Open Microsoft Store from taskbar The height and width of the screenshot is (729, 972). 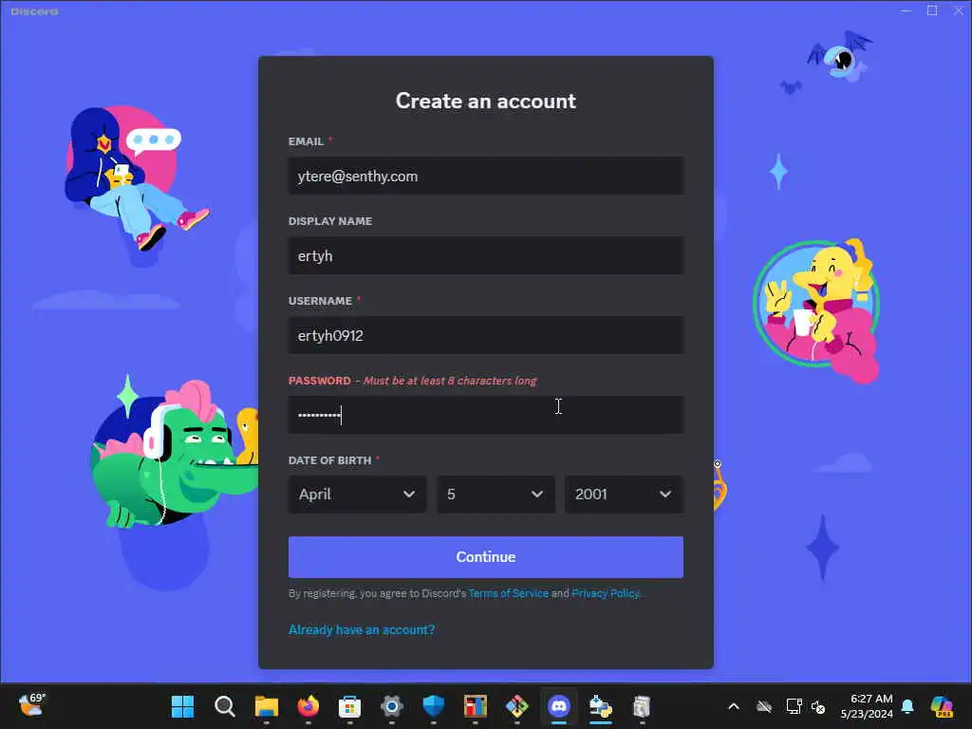click(x=349, y=706)
